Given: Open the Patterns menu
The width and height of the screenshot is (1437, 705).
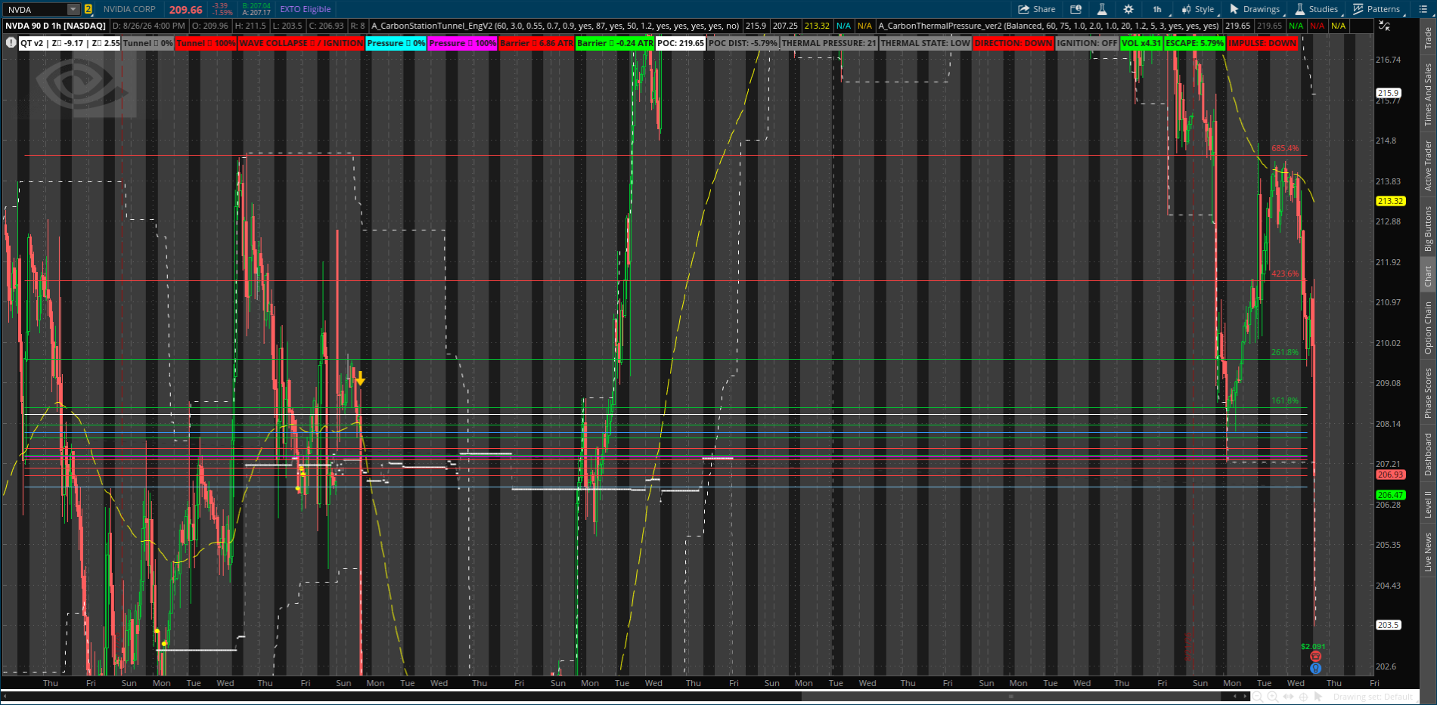Looking at the screenshot, I should click(x=1376, y=9).
